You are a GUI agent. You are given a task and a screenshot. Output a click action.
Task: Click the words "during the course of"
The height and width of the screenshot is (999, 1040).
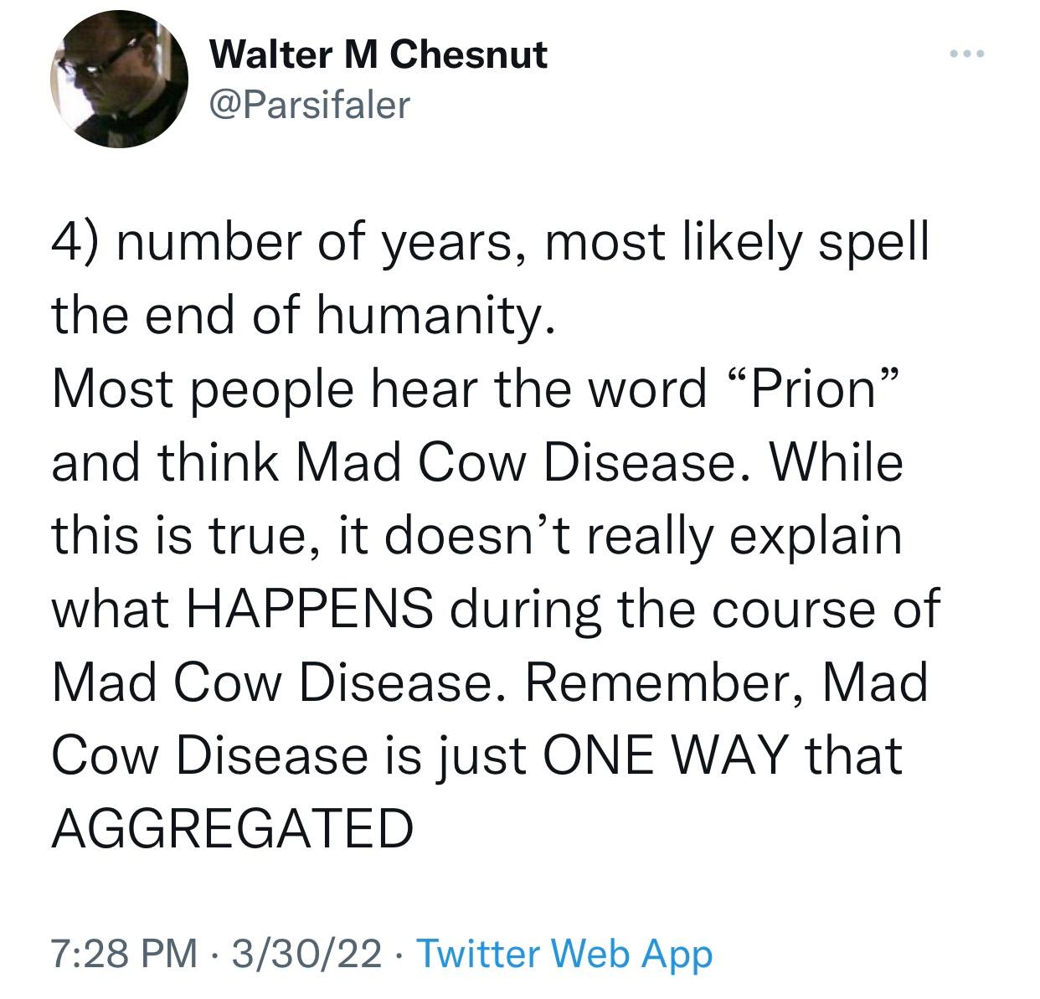tap(695, 609)
